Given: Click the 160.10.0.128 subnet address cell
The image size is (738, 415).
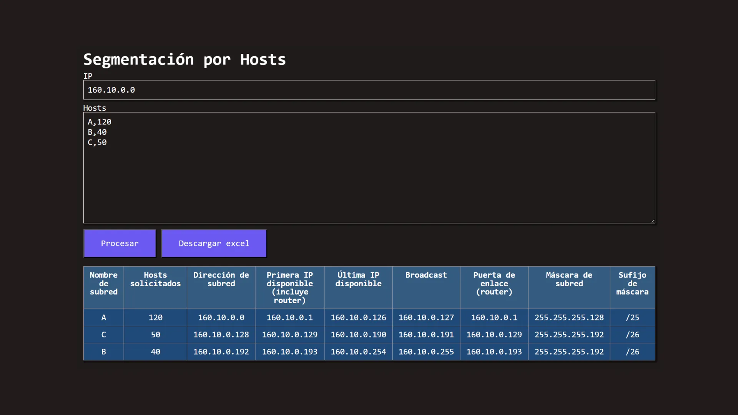Looking at the screenshot, I should tap(221, 334).
